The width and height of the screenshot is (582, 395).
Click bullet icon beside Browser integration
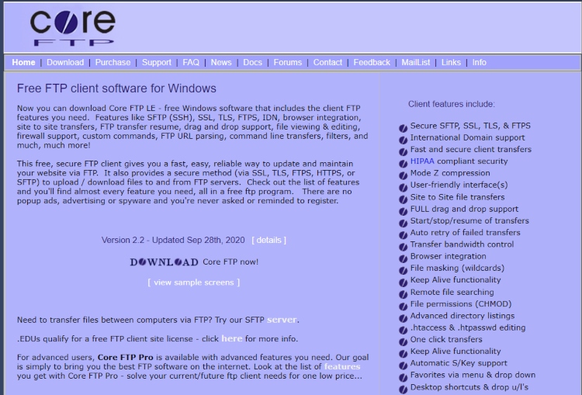pyautogui.click(x=403, y=259)
